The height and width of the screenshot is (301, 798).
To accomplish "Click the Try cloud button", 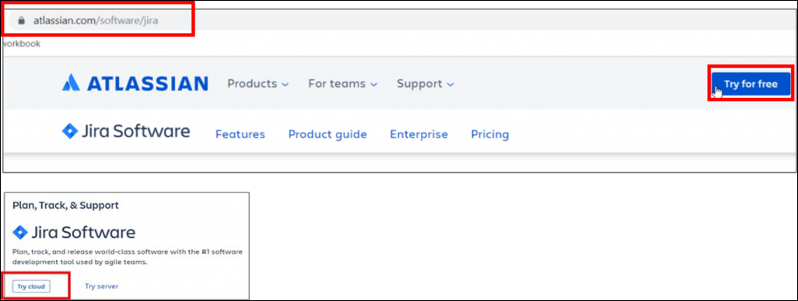I will pyautogui.click(x=31, y=287).
